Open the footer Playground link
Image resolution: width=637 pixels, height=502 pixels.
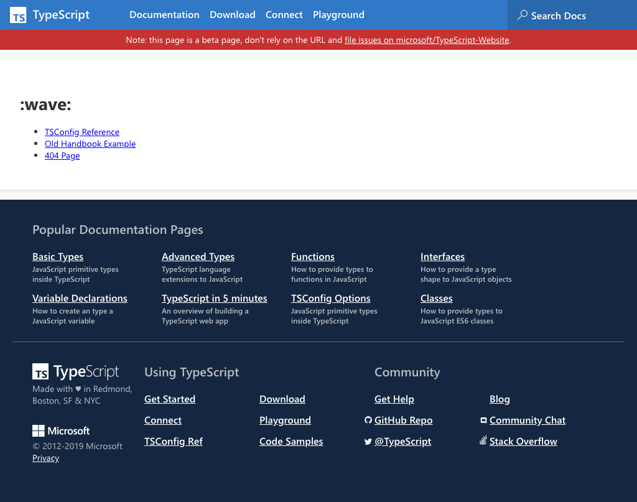[x=285, y=421]
